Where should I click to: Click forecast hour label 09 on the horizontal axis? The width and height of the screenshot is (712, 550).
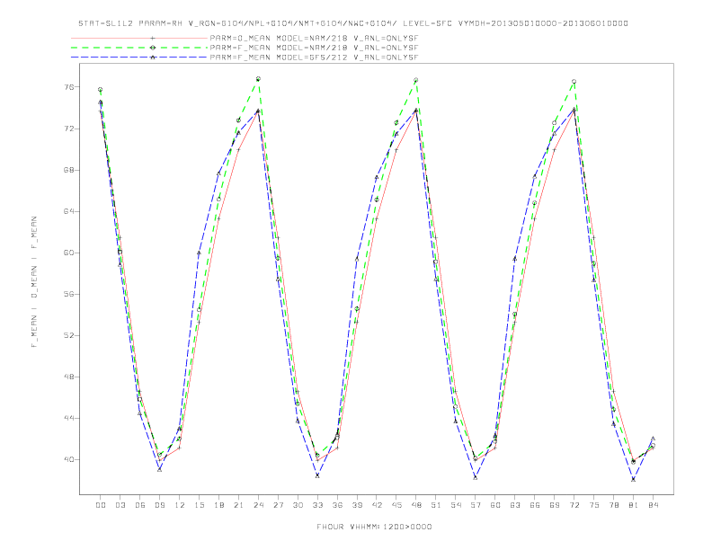point(160,505)
